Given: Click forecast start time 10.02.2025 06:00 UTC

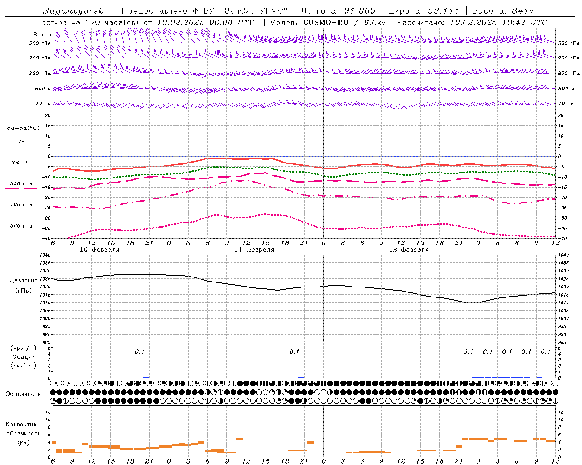Looking at the screenshot, I should click(206, 22).
